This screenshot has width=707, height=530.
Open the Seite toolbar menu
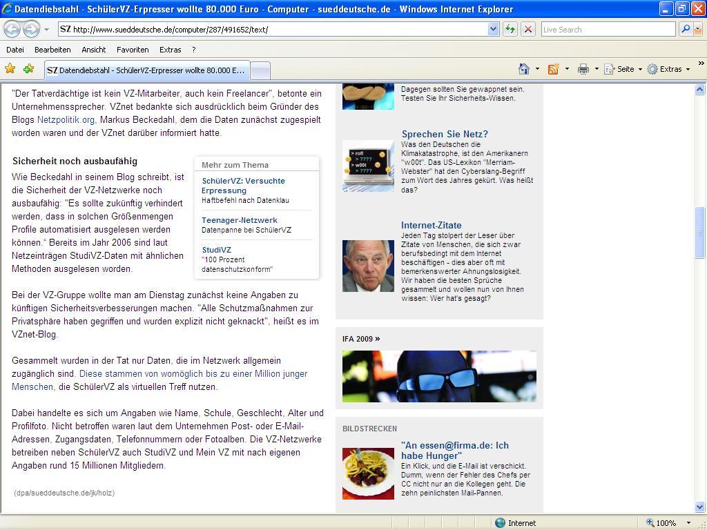(x=623, y=69)
